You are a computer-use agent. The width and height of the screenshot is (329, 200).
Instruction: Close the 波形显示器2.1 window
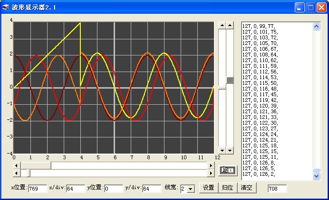click(321, 8)
